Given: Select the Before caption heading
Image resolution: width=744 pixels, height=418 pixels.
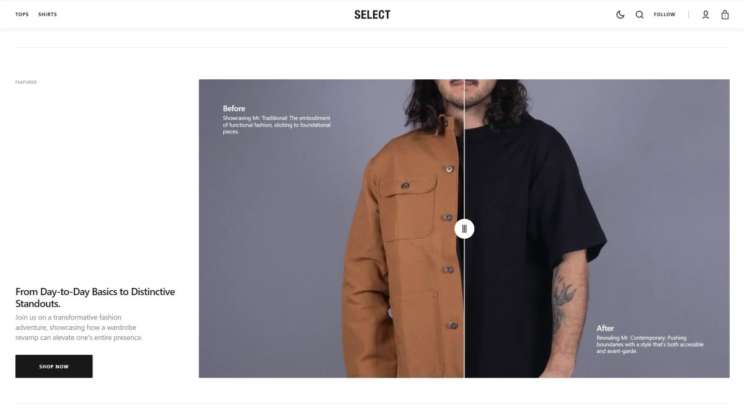Looking at the screenshot, I should (234, 109).
